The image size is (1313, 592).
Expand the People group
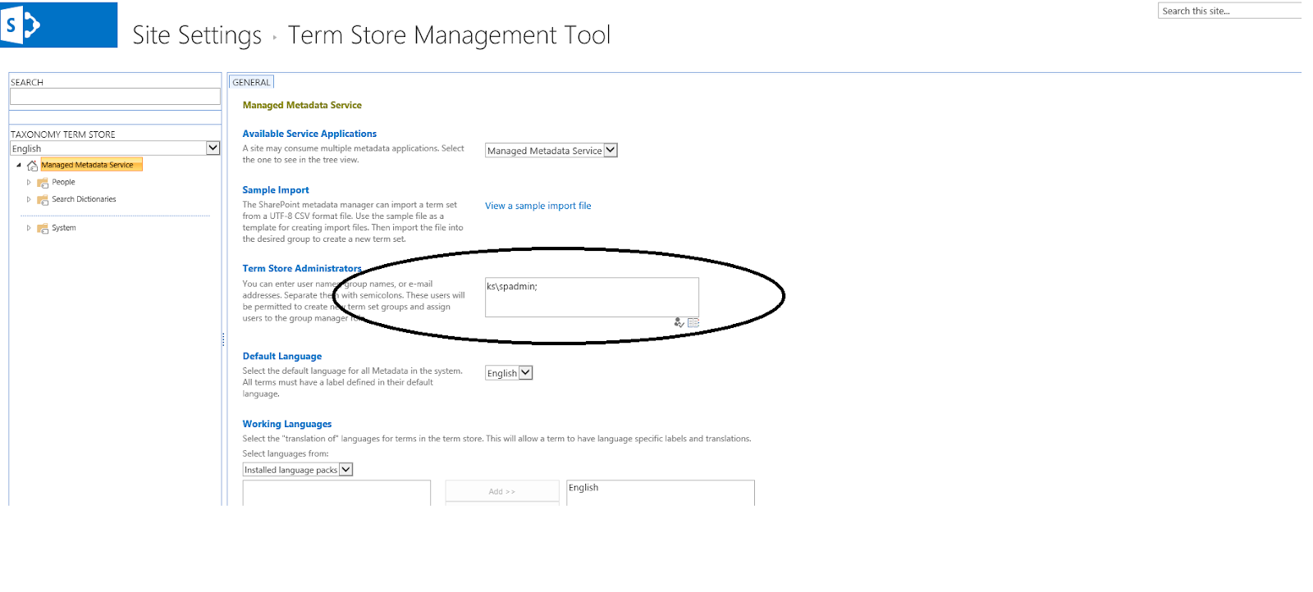tap(29, 183)
